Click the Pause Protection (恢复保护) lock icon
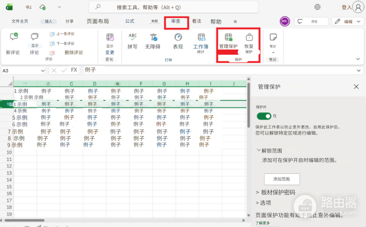 249,37
